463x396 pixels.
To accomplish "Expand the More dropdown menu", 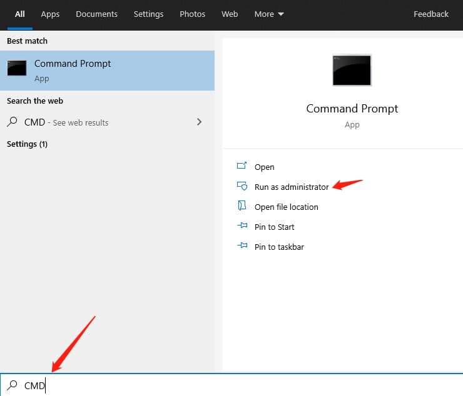I will pos(269,14).
